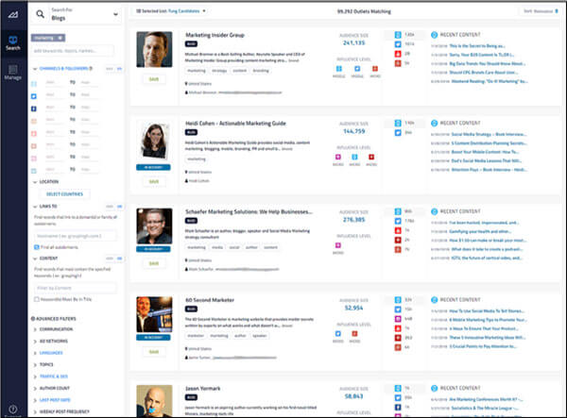
Task: Open the Search section in the sidebar
Action: coord(13,43)
